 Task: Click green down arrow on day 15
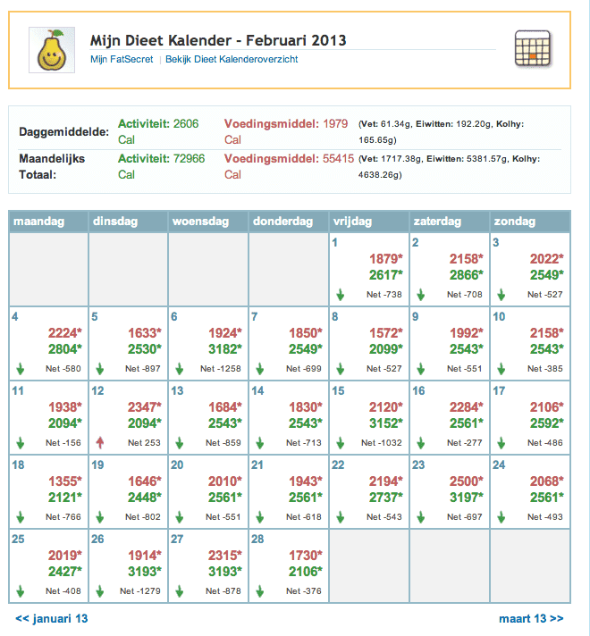pyautogui.click(x=341, y=443)
